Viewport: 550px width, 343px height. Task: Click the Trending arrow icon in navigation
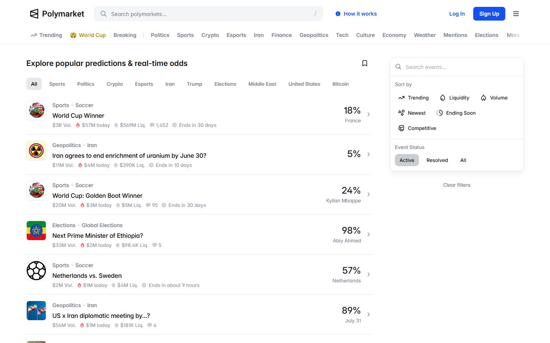coord(34,35)
